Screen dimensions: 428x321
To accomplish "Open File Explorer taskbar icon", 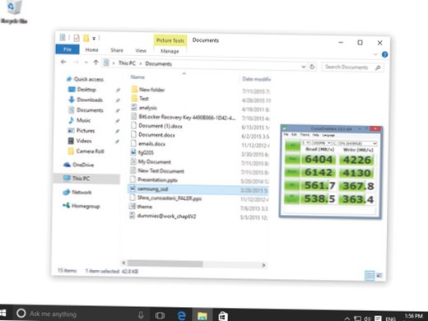I will coord(202,316).
